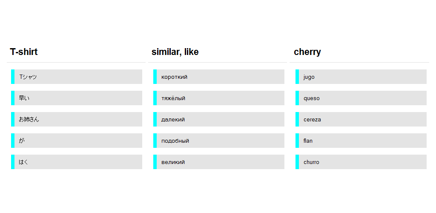The image size is (436, 213).
Task: Select the flan answer option
Action: [x=361, y=141]
